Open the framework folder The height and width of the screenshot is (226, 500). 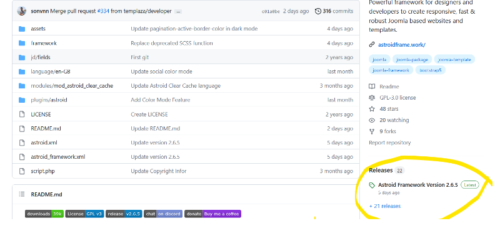click(44, 43)
